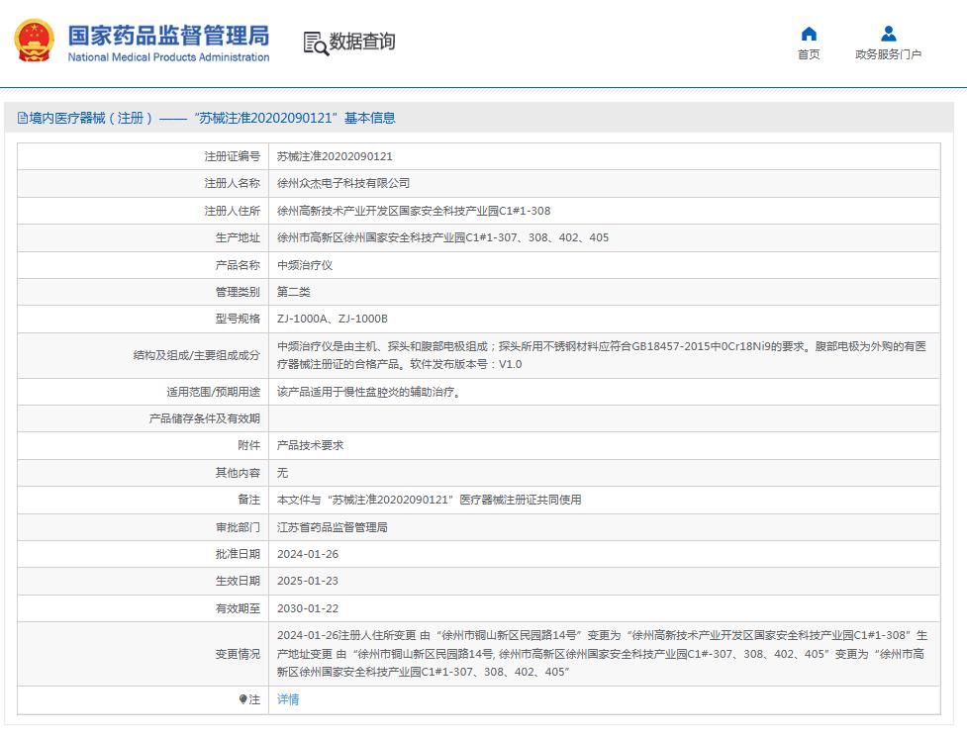Select the 首页 navigation item
This screenshot has height=736, width=967.
pyautogui.click(x=810, y=54)
